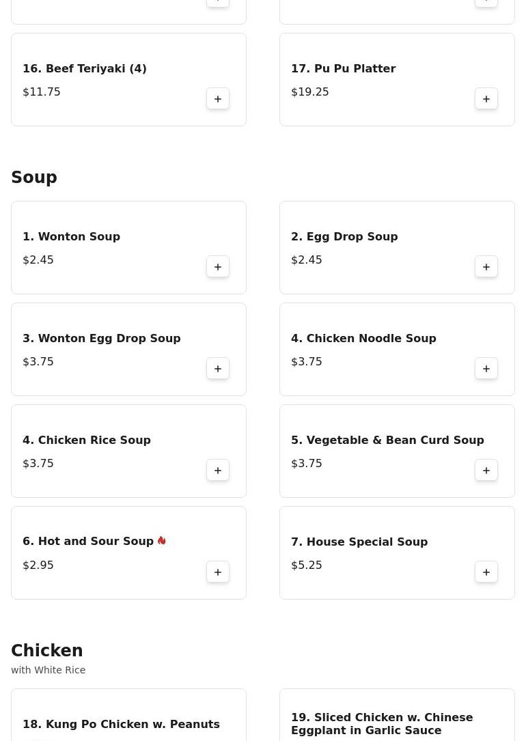The height and width of the screenshot is (741, 526).
Task: Click the Chicken section heading
Action: click(x=47, y=651)
